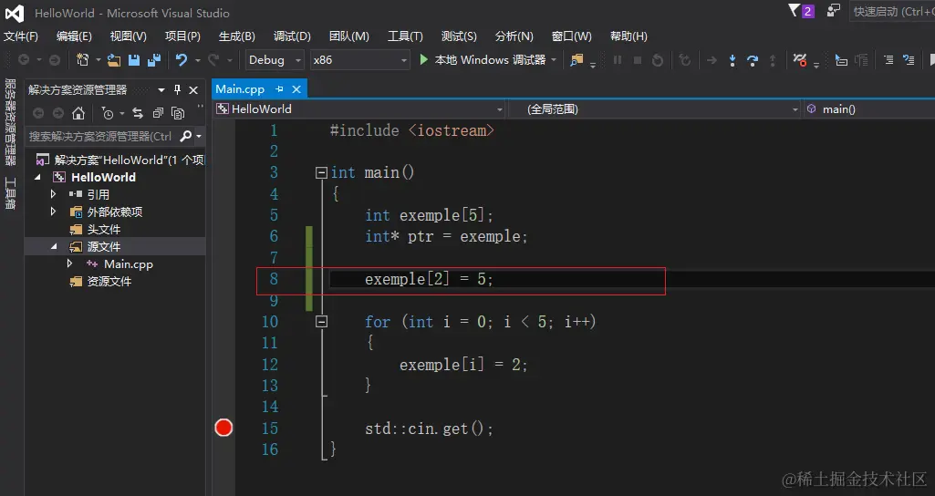Select the Main.cpp editor tab
Screen dimensions: 935x496
(240, 88)
